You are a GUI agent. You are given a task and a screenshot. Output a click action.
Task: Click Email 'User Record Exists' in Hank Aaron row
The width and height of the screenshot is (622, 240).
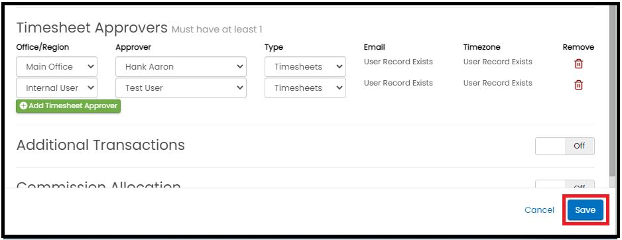coord(399,62)
